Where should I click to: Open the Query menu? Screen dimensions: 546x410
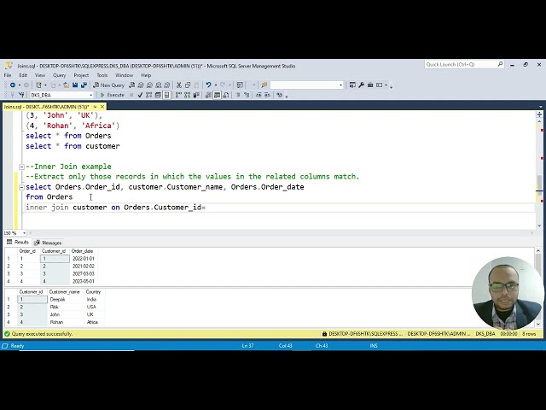pyautogui.click(x=59, y=75)
